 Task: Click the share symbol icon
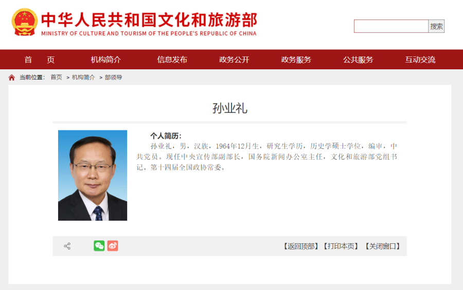click(67, 246)
